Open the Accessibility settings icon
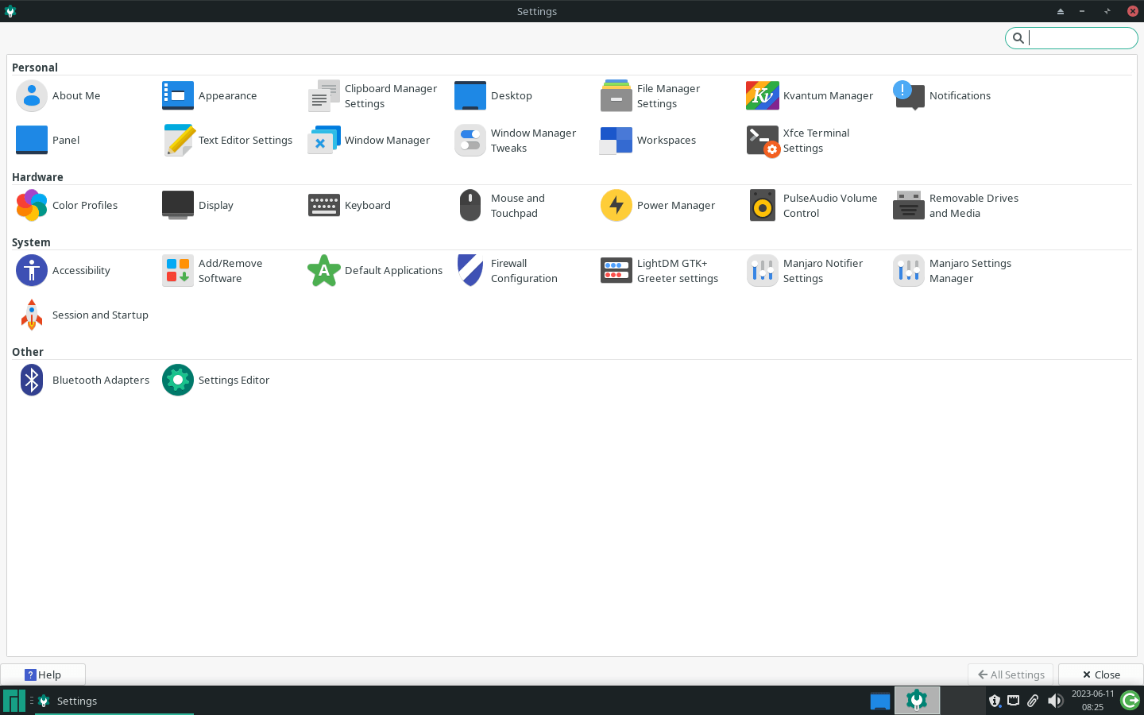The width and height of the screenshot is (1144, 715). 32,271
